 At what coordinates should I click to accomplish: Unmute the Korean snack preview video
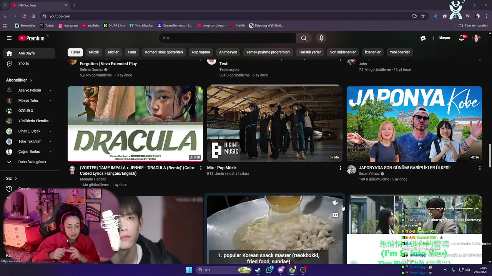click(335, 203)
